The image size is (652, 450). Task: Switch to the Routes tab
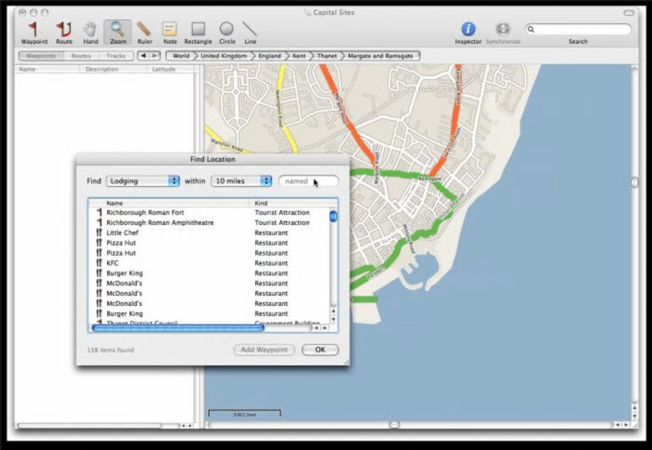click(81, 56)
